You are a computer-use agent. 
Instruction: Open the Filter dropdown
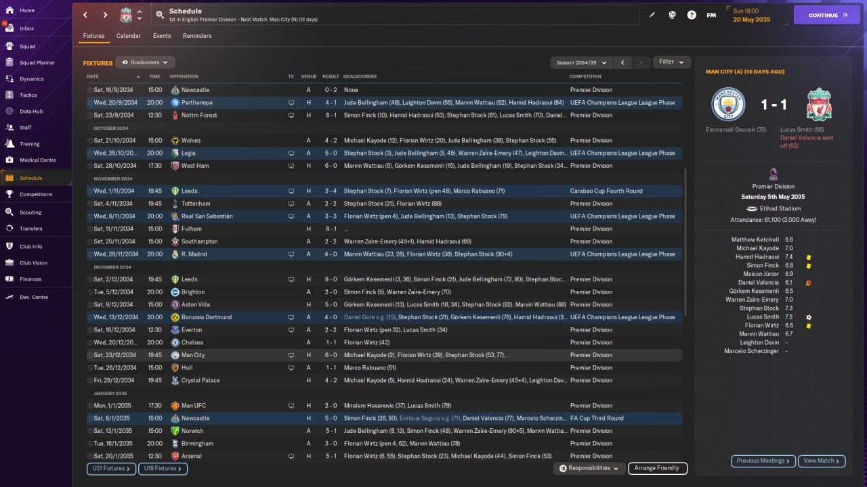(672, 62)
